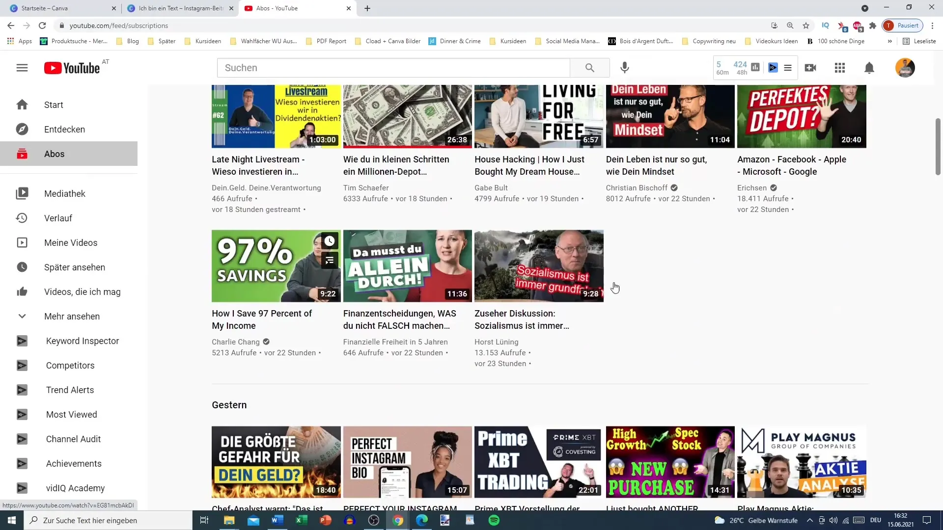Open Perfektes Depot thumbnail by Erichsen
Viewport: 943px width, 530px height.
[x=802, y=116]
